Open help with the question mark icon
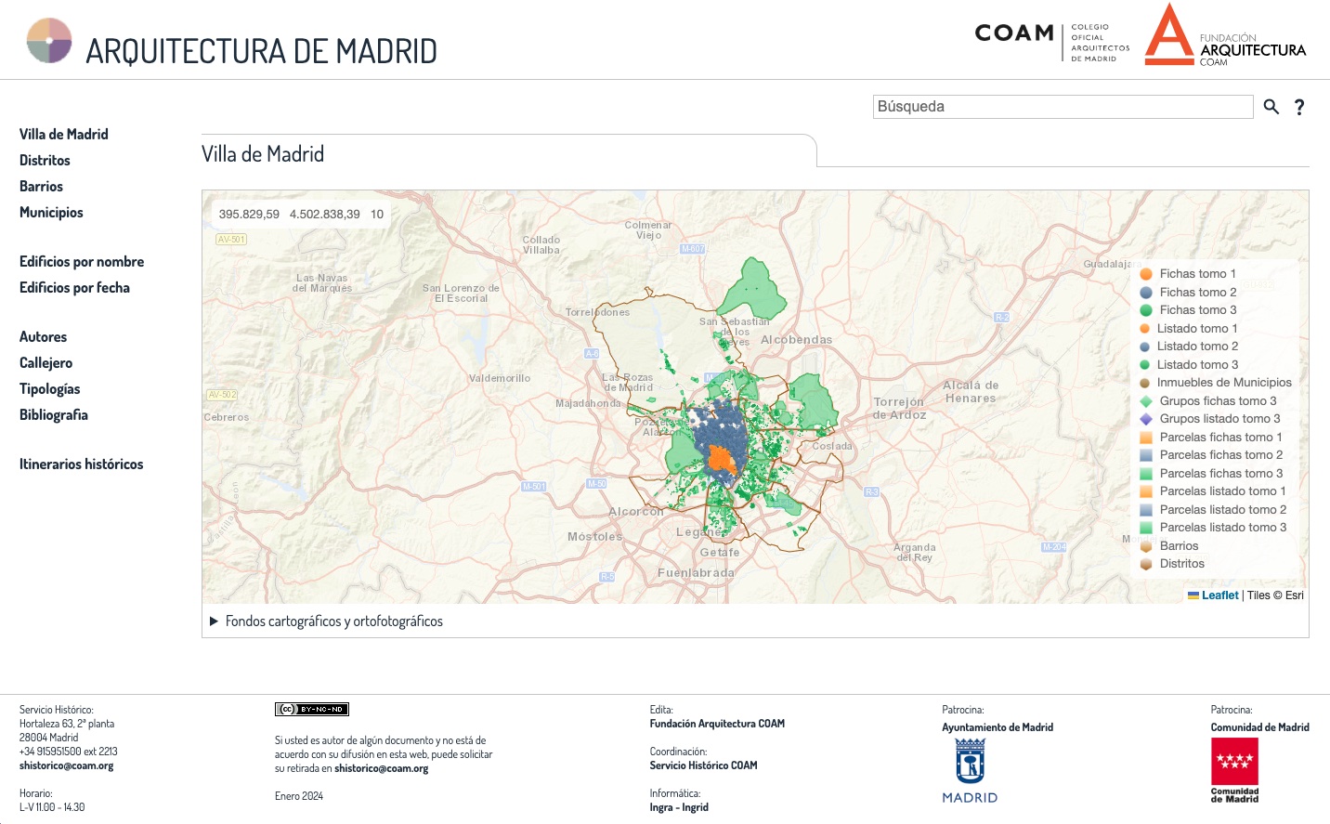Screen dimensions: 1330x824 [1299, 107]
